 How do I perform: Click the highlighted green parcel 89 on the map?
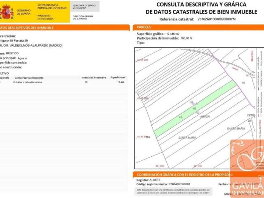195,108
